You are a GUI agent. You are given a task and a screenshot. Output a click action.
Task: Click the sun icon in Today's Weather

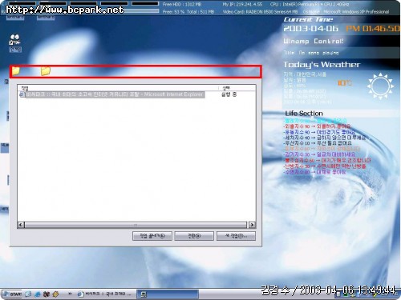tap(380, 86)
